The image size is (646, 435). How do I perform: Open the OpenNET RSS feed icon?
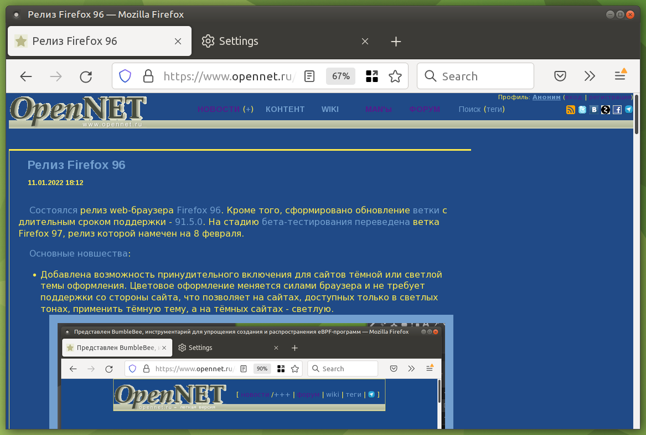(571, 110)
